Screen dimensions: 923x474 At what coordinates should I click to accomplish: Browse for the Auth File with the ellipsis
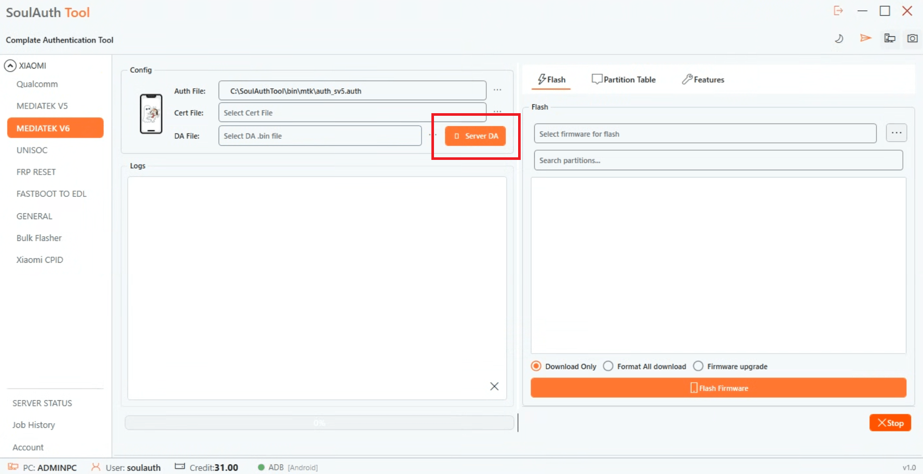[497, 90]
